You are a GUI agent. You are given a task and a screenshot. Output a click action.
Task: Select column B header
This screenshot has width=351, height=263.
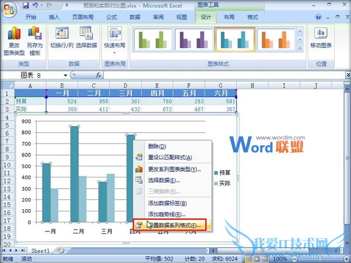(62, 86)
